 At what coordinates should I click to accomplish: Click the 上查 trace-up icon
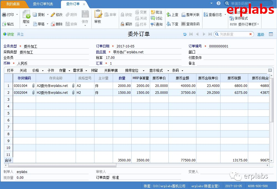point(169,15)
